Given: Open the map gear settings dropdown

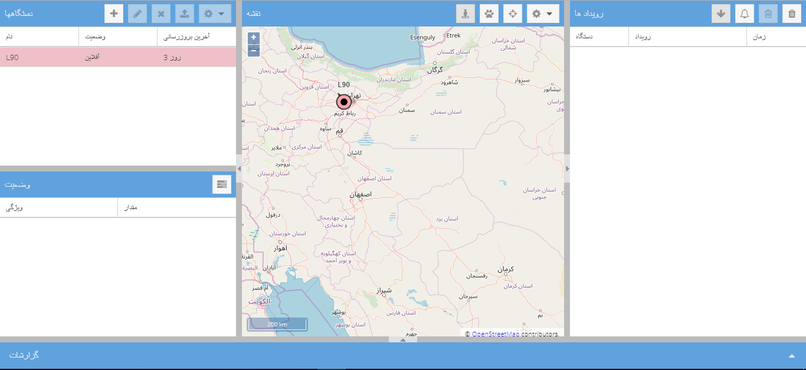Looking at the screenshot, I should [543, 14].
